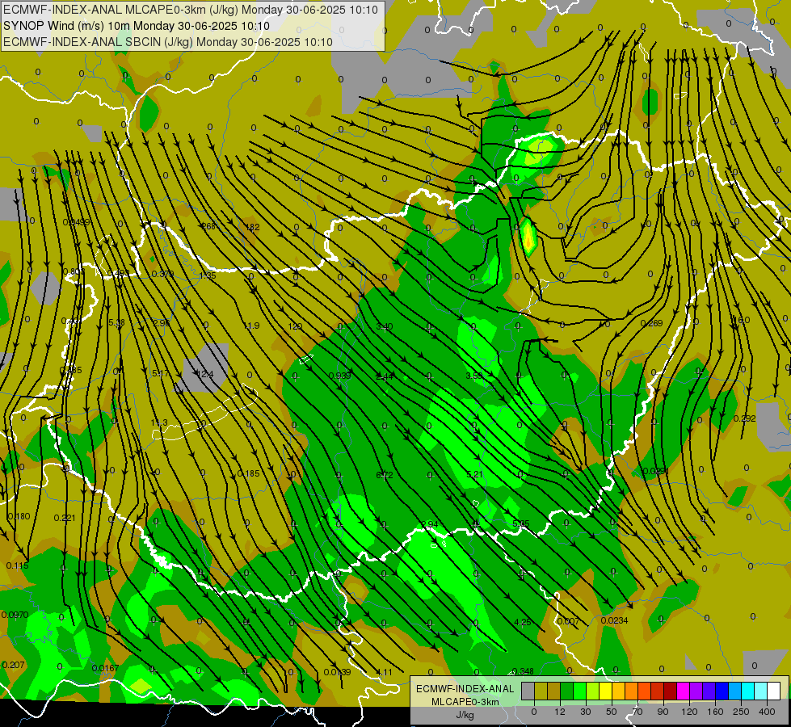Click the legend scale label '12'

coord(559,712)
